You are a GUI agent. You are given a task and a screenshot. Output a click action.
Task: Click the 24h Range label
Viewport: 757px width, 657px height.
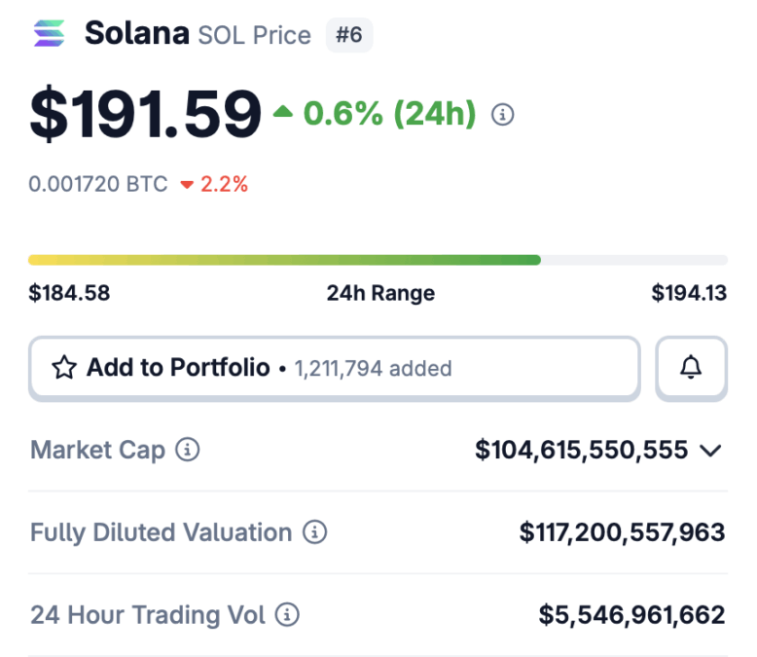380,293
